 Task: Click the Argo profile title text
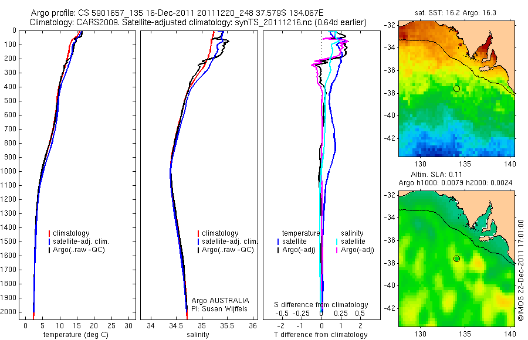(177, 13)
